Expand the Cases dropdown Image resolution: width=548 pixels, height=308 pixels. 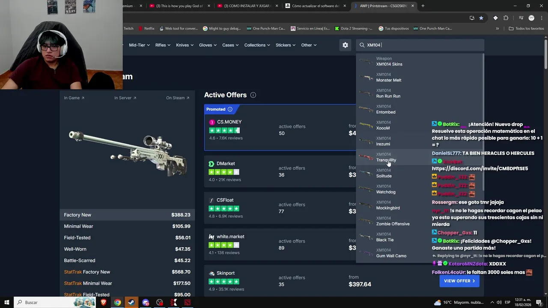(230, 45)
